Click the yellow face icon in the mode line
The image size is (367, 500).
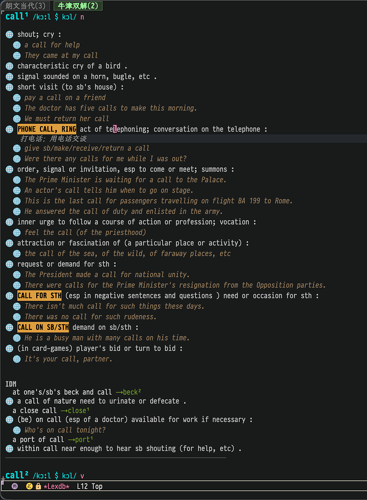(30, 486)
